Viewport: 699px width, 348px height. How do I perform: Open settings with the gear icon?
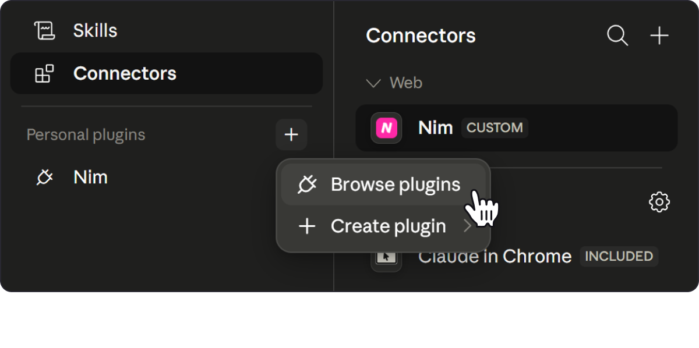pyautogui.click(x=659, y=202)
